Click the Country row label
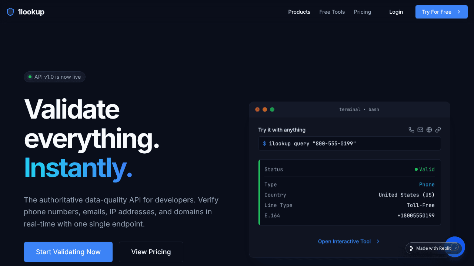This screenshot has height=266, width=474. 275,195
